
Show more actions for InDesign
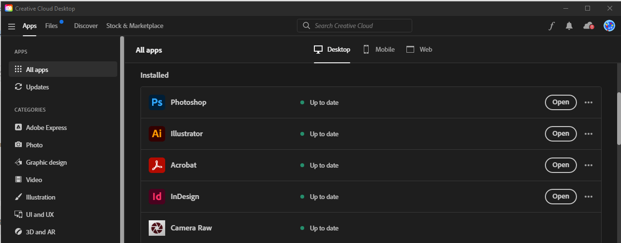[x=589, y=197]
